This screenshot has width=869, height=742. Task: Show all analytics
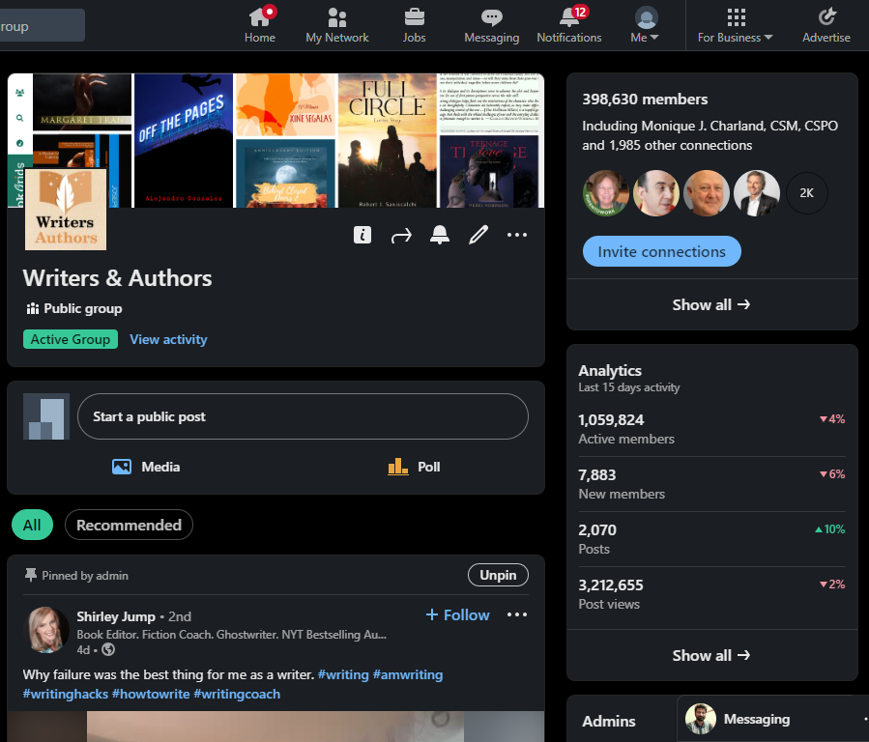pyautogui.click(x=711, y=655)
